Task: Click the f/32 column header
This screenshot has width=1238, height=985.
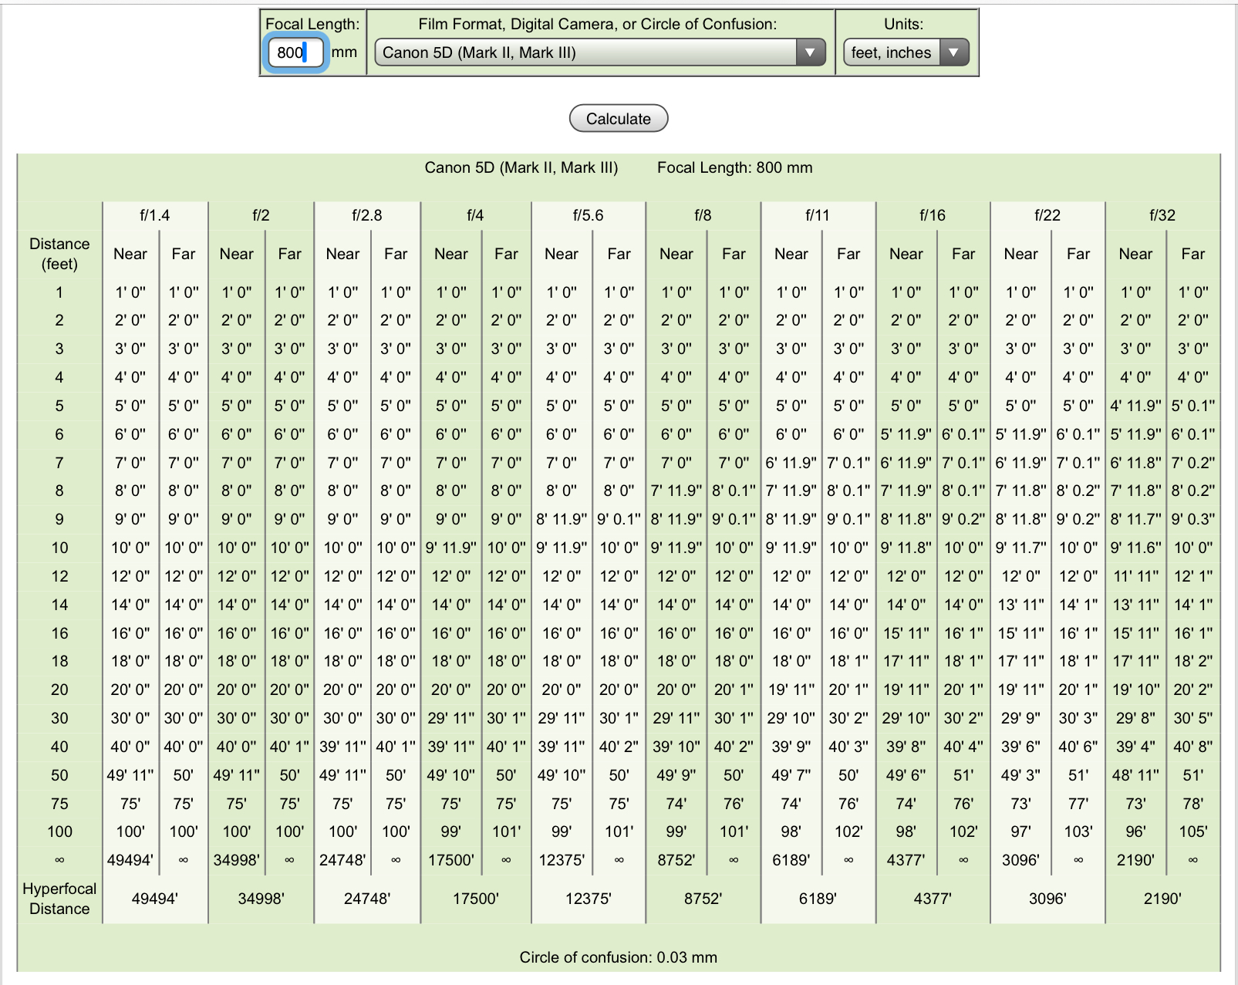Action: pos(1162,215)
